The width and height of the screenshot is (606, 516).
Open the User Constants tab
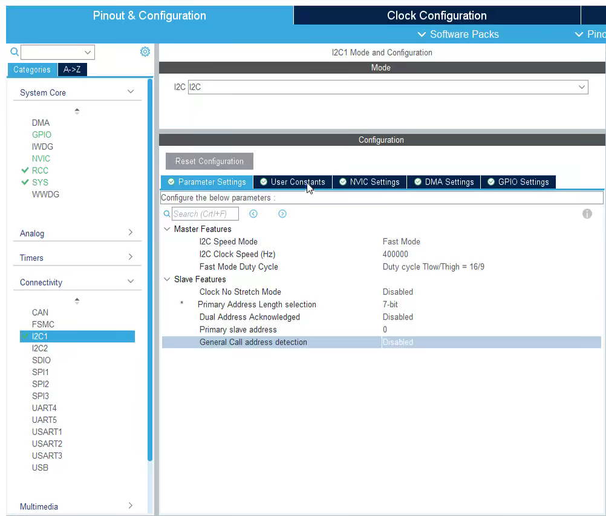(x=293, y=182)
